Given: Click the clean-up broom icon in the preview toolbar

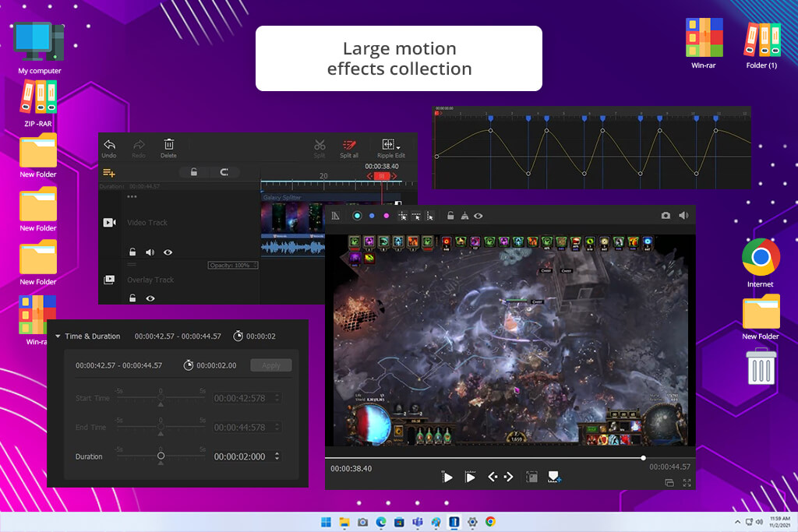Looking at the screenshot, I should click(464, 216).
